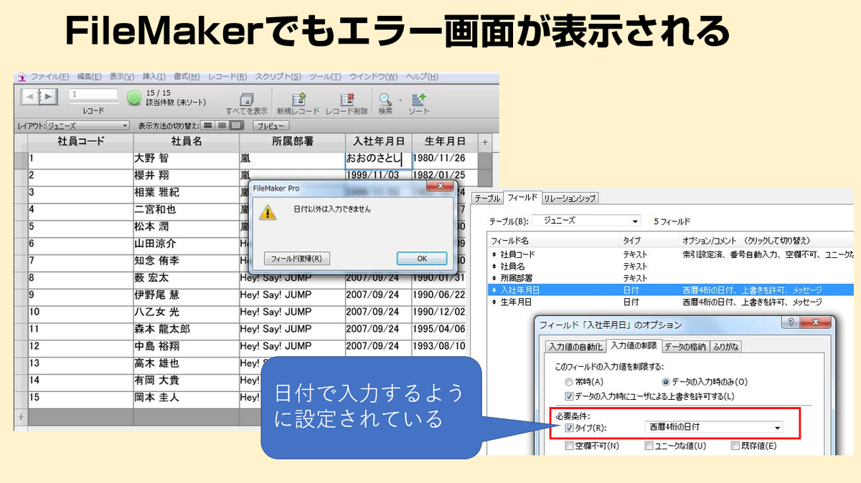
Task: Add a new field with plus column header
Action: click(x=484, y=142)
